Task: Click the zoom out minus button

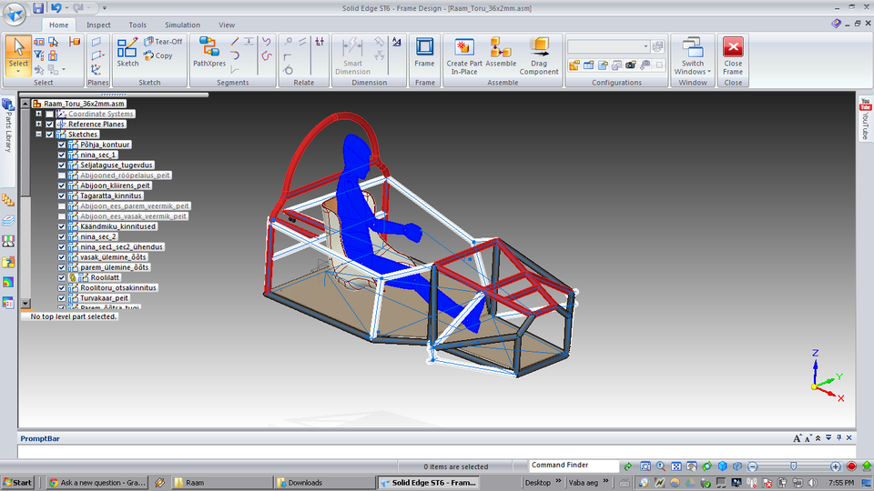Action: click(753, 466)
